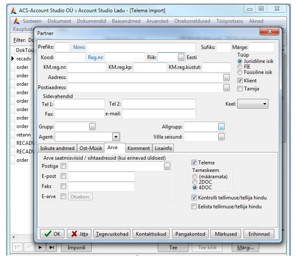296x259 pixels.
Task: Open the Võla seisund lookup button
Action: pyautogui.click(x=221, y=137)
